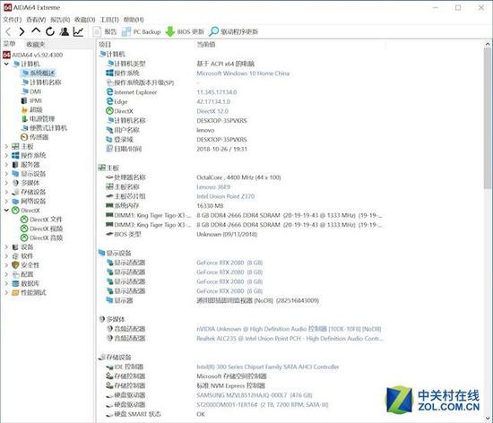This screenshot has width=493, height=423.
Task: Select 配置 in the tree
Action: click(22, 274)
